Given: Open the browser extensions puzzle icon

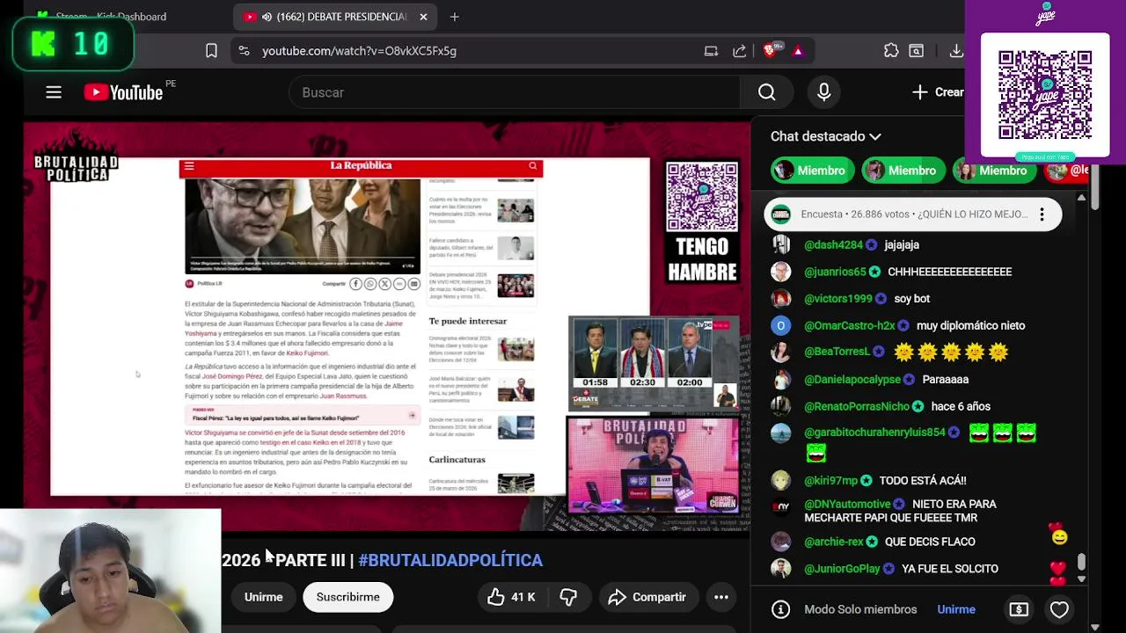Looking at the screenshot, I should [x=891, y=51].
